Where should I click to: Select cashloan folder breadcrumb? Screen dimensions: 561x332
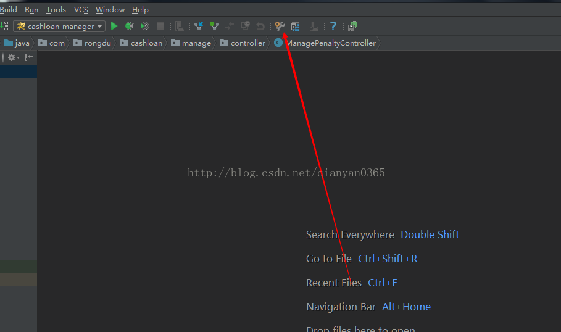pyautogui.click(x=141, y=43)
